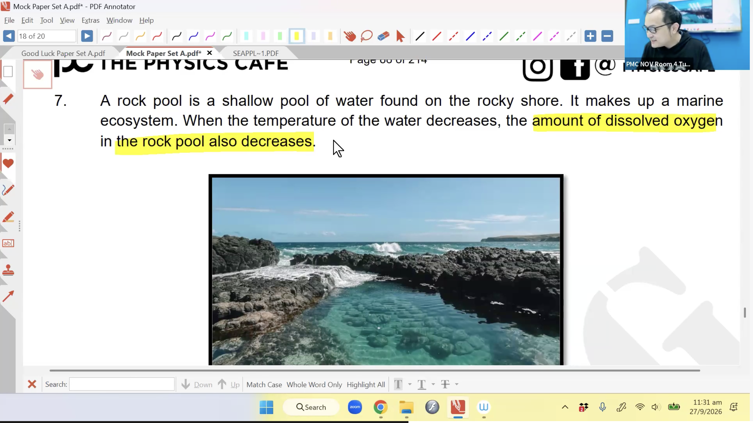Expand the highlight text markup dropdown arrow
This screenshot has height=423, width=753.
410,384
